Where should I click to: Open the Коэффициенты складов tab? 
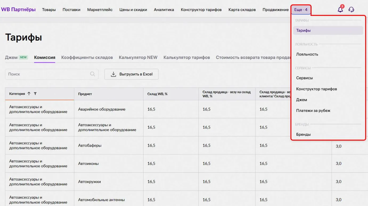point(87,57)
